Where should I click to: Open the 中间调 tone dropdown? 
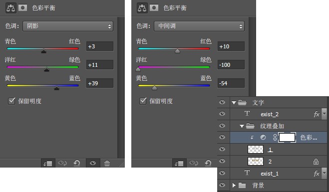coord(199,26)
